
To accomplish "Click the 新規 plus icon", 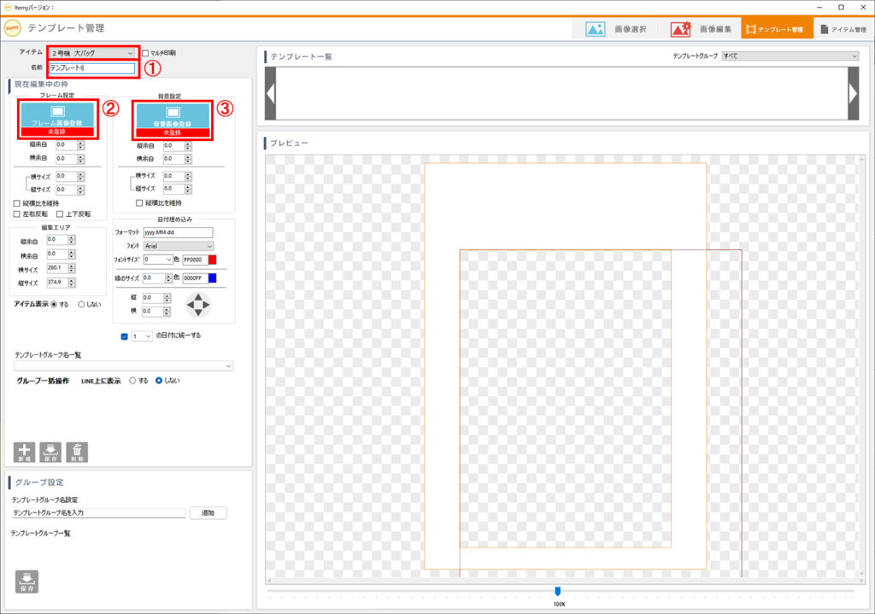I will point(25,452).
